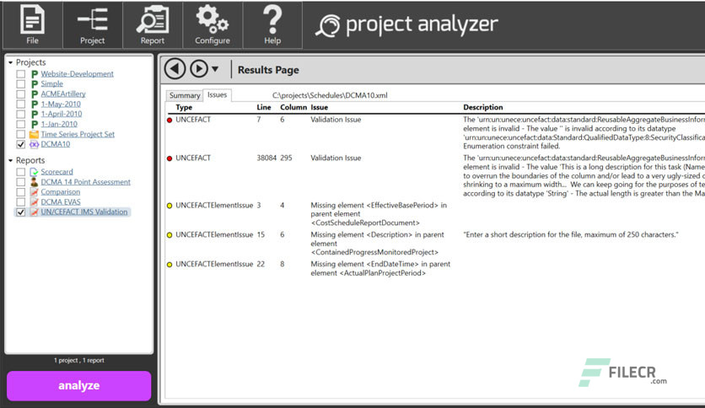Screen dimensions: 705x408
Task: Open the Website-Development project link
Action: coord(78,73)
